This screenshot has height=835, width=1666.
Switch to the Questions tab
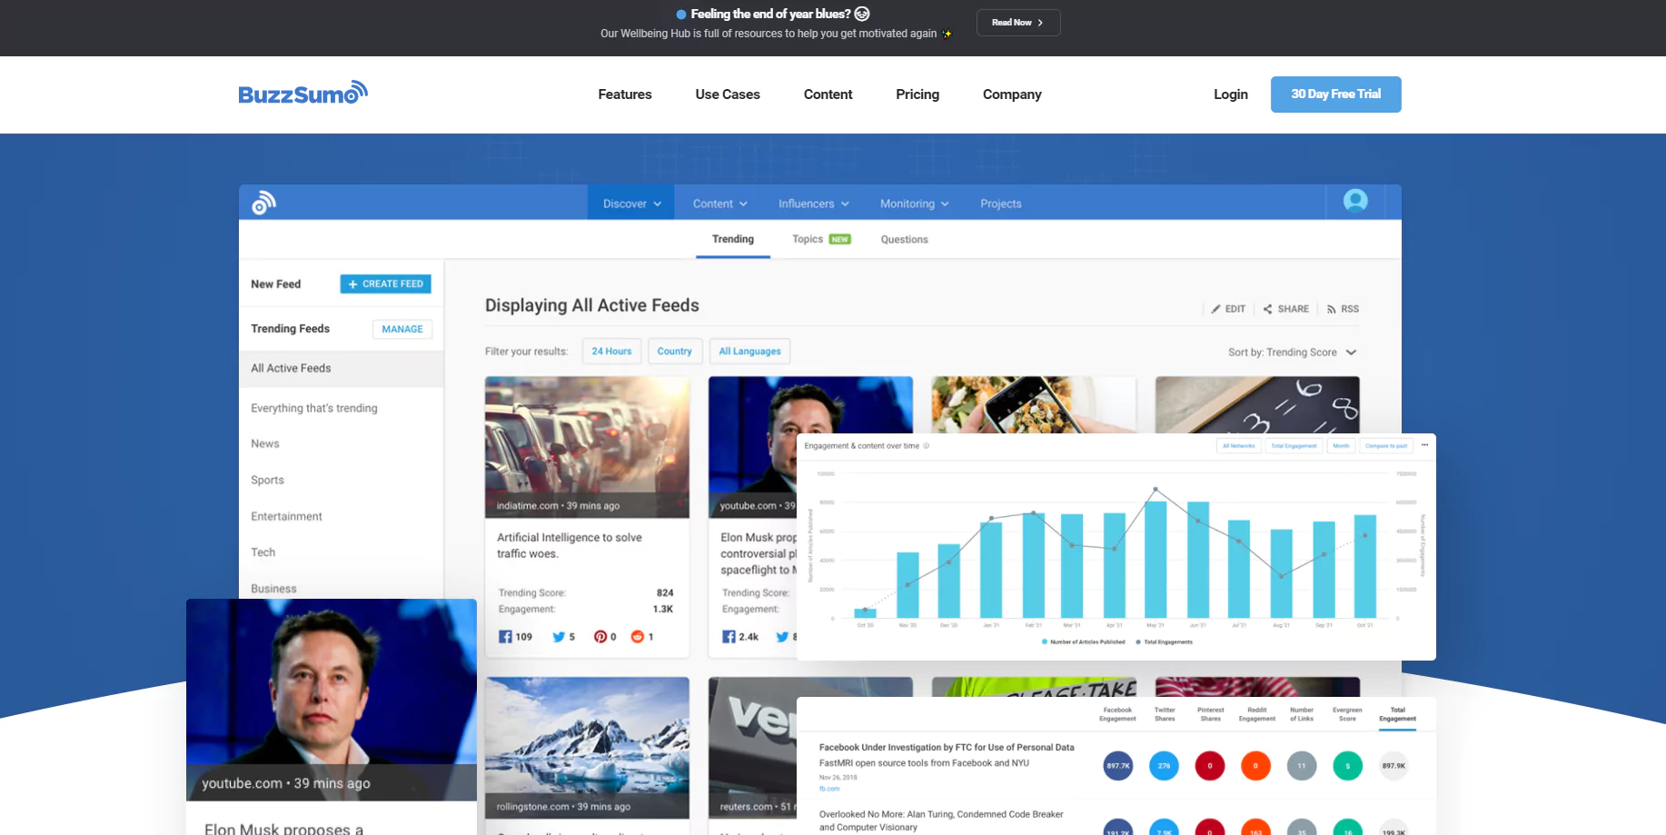click(904, 240)
